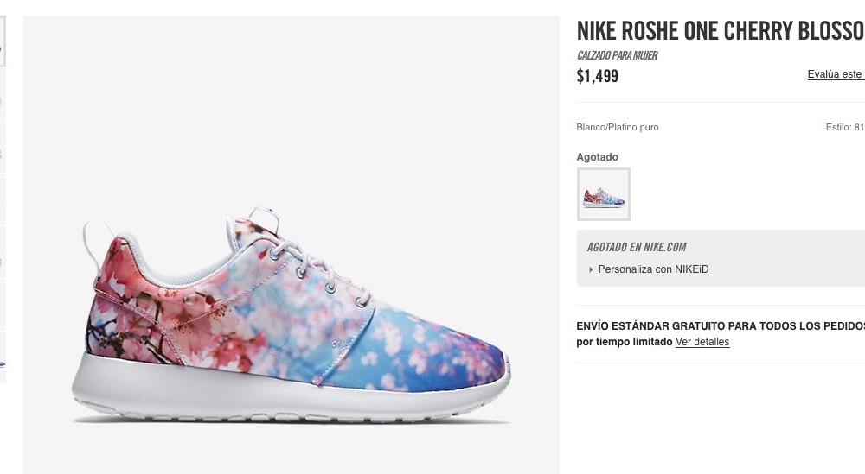Image resolution: width=865 pixels, height=474 pixels.
Task: Click the Agotado label above the swatch
Action: [x=598, y=157]
